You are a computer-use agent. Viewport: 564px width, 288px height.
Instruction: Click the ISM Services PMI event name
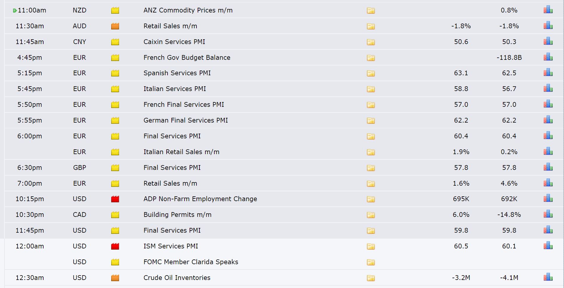pyautogui.click(x=171, y=246)
